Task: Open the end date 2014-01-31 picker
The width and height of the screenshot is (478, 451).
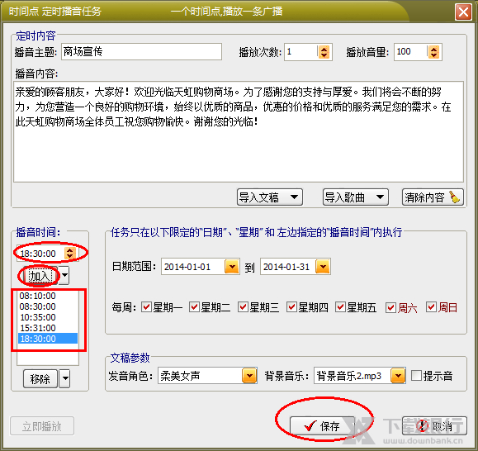Action: pos(323,267)
